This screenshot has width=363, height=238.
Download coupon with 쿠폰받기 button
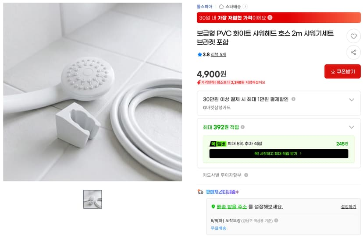pyautogui.click(x=342, y=71)
